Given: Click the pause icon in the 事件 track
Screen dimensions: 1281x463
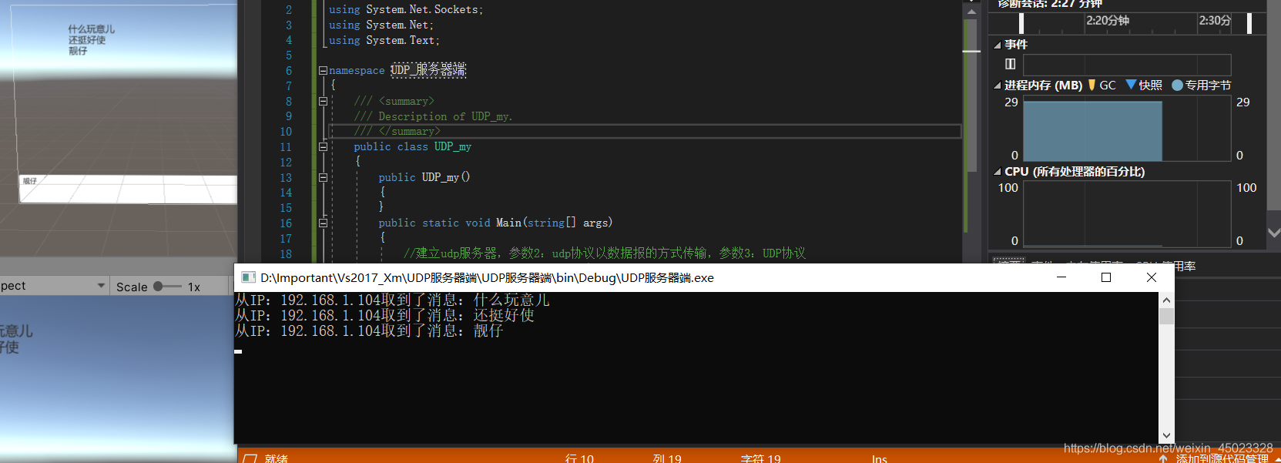Looking at the screenshot, I should coord(1011,64).
